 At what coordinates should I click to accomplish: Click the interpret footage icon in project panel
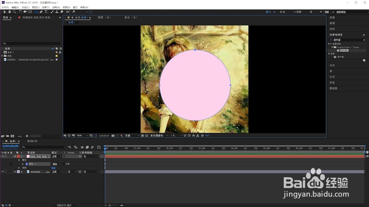pos(3,136)
